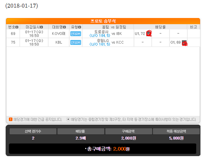209x161 pixels.
Task: Open the 마감일시 column sort dropdown
Action: pos(41,27)
